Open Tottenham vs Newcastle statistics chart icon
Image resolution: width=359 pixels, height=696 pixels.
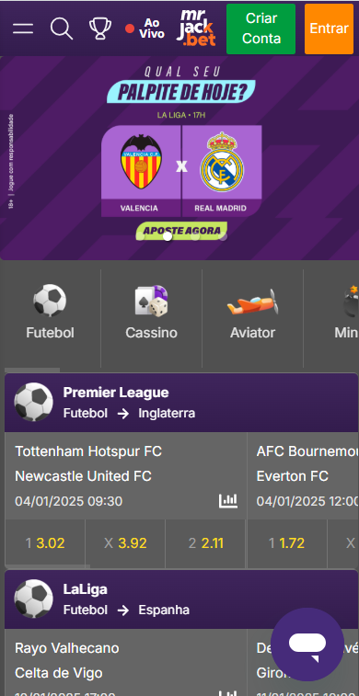click(x=228, y=501)
